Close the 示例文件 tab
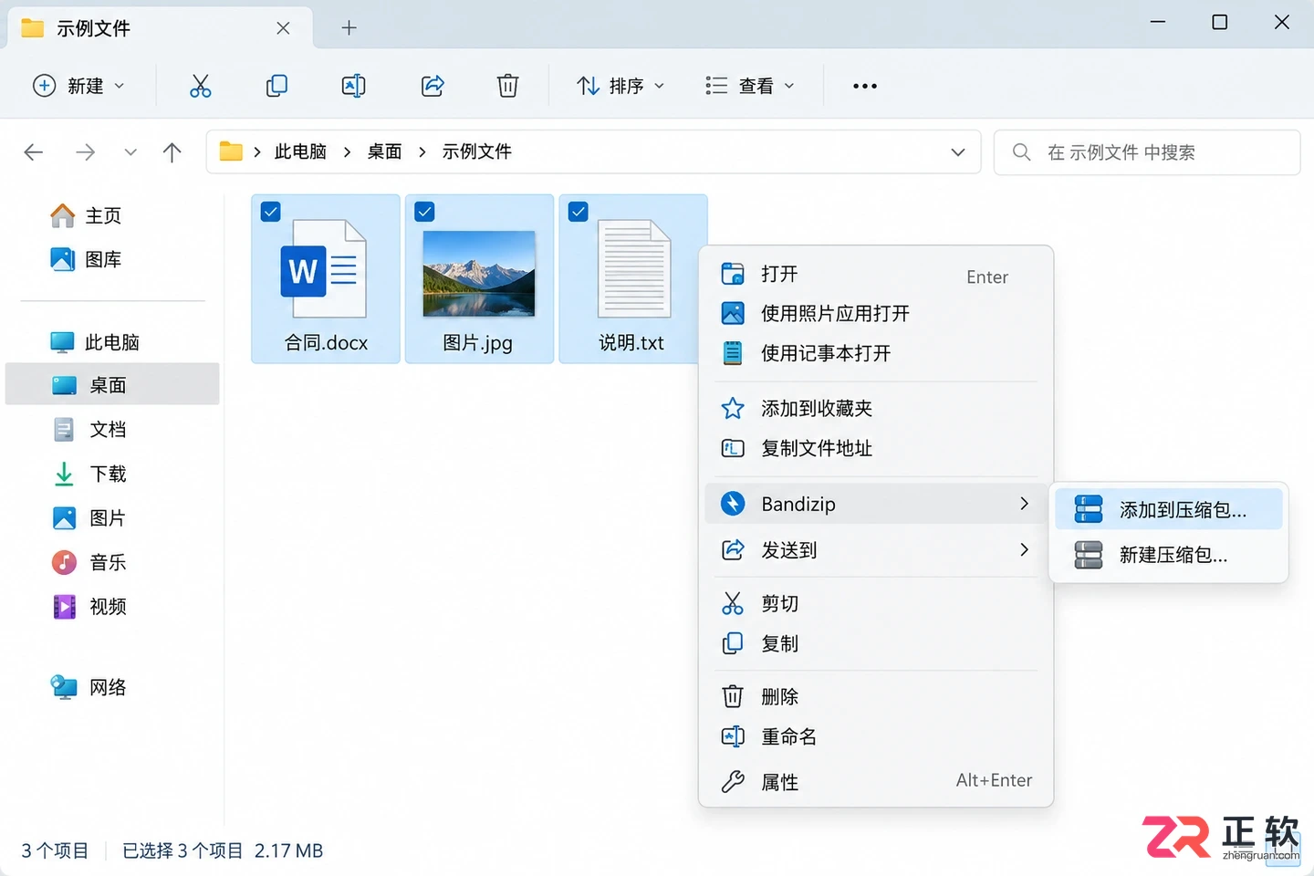 283,28
